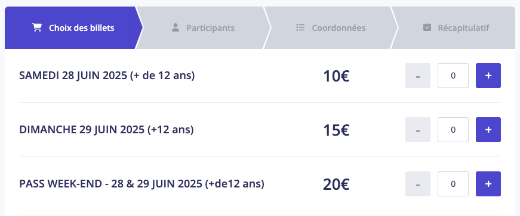Screen dimensions: 520x216
Task: Click the person icon beside Participants
Action: 176,28
